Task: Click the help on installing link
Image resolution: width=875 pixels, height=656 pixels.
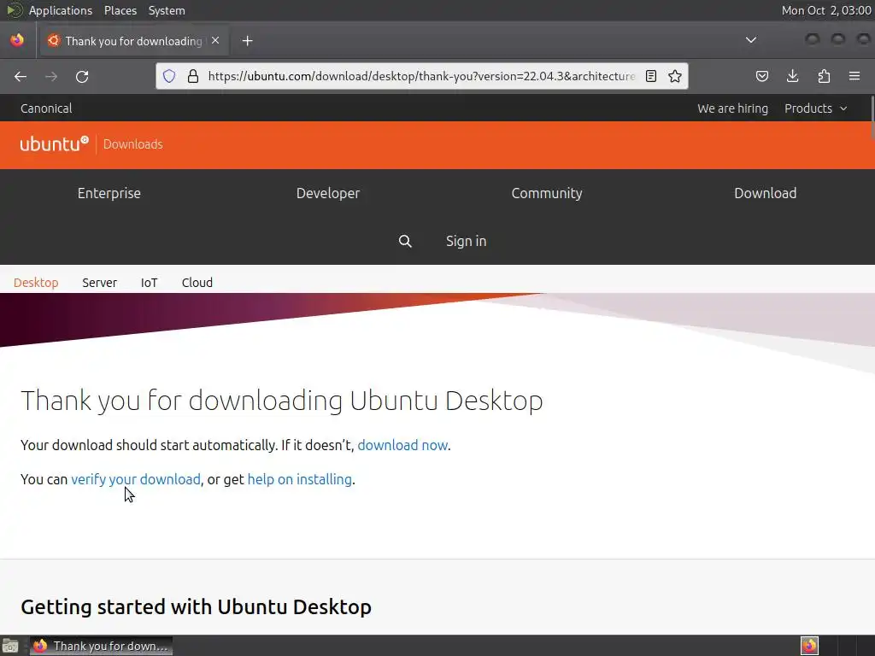Action: click(x=300, y=479)
